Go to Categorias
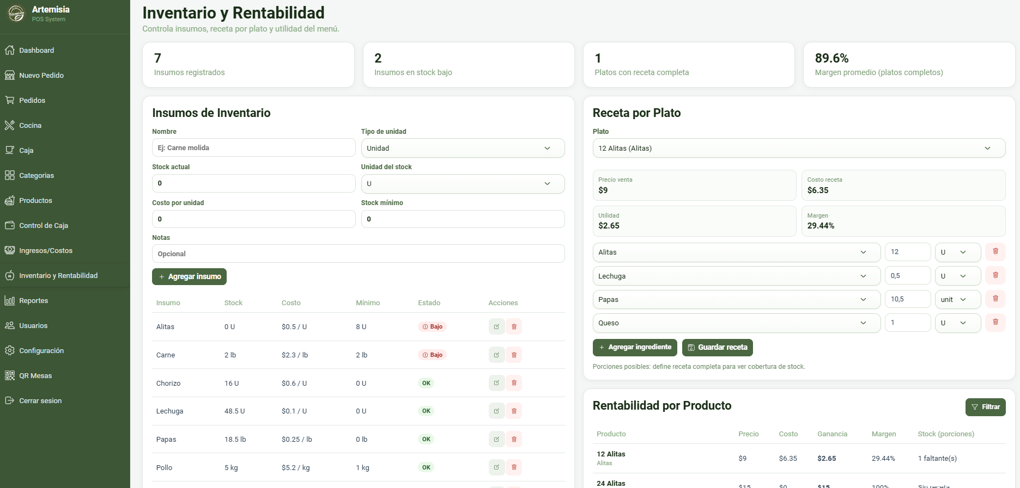This screenshot has width=1020, height=488. 65,175
